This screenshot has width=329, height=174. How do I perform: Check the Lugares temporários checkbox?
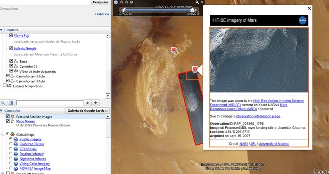[x=5, y=86]
